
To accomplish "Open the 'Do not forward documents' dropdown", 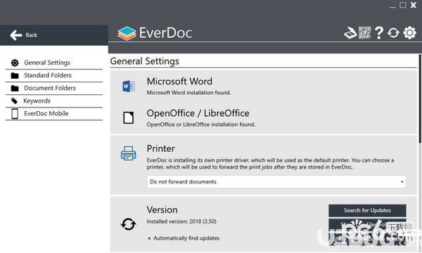I will coord(276,182).
